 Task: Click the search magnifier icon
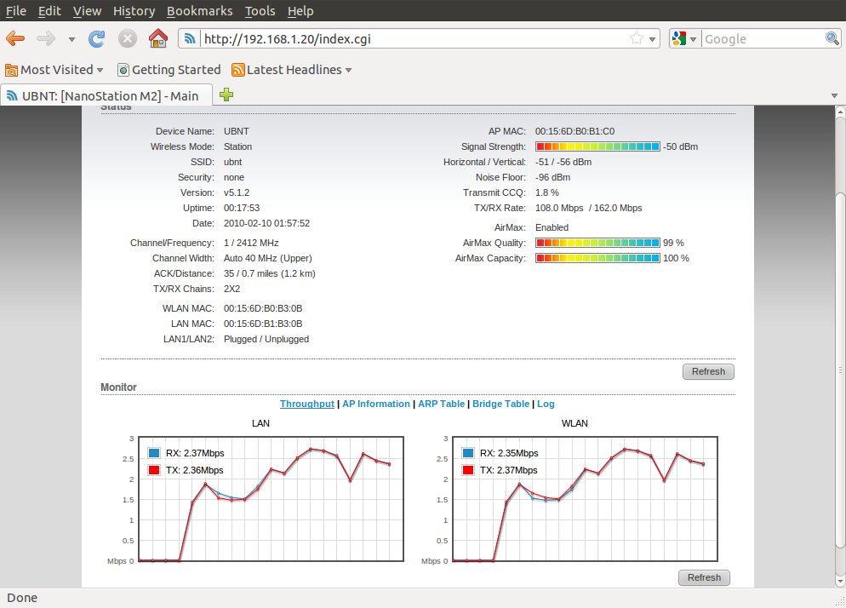(x=832, y=38)
